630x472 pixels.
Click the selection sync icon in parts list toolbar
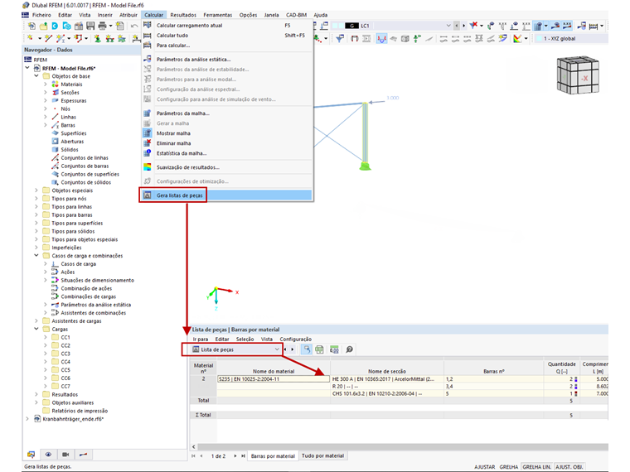[x=306, y=349]
